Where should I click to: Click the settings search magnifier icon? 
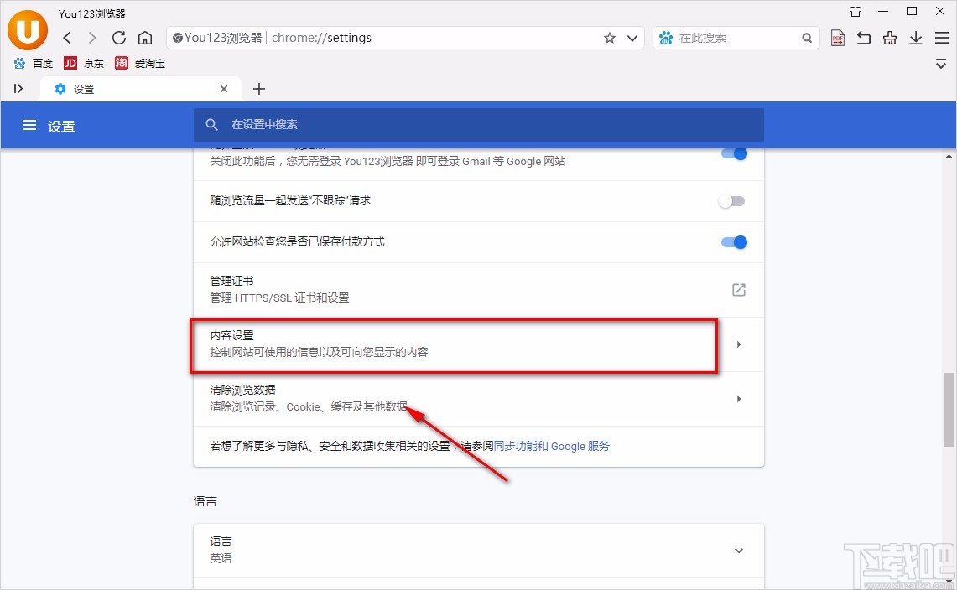[212, 125]
